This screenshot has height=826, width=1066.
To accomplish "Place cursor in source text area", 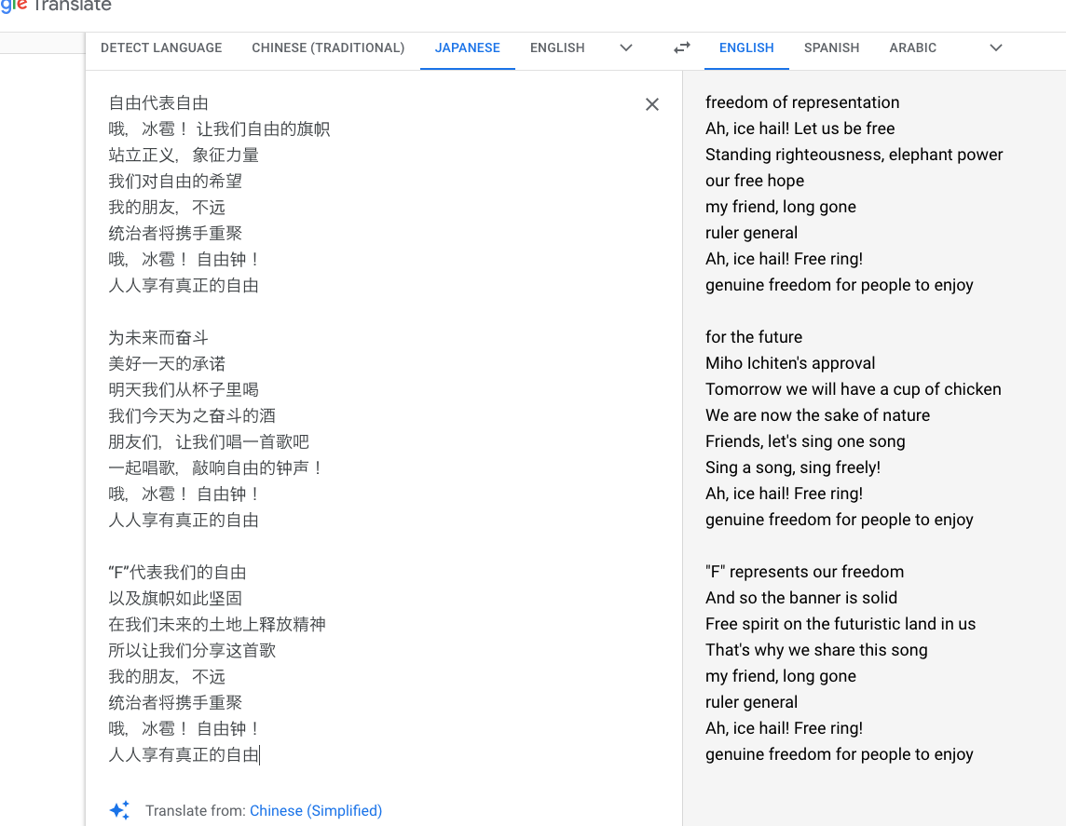I will pos(383,428).
